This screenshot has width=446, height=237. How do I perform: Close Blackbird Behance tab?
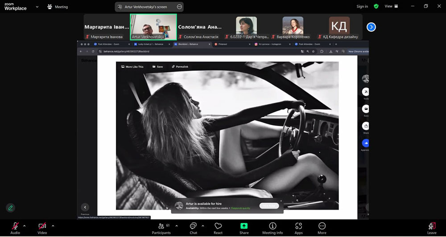pyautogui.click(x=210, y=44)
